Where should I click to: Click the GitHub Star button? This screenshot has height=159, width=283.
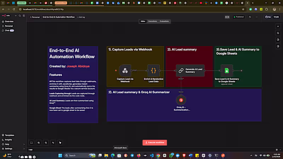[268, 17]
